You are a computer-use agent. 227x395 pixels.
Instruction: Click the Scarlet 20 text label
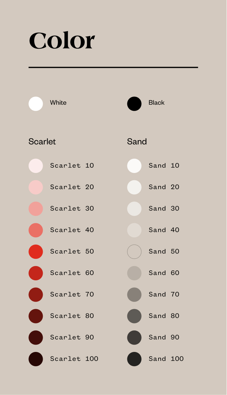(72, 187)
